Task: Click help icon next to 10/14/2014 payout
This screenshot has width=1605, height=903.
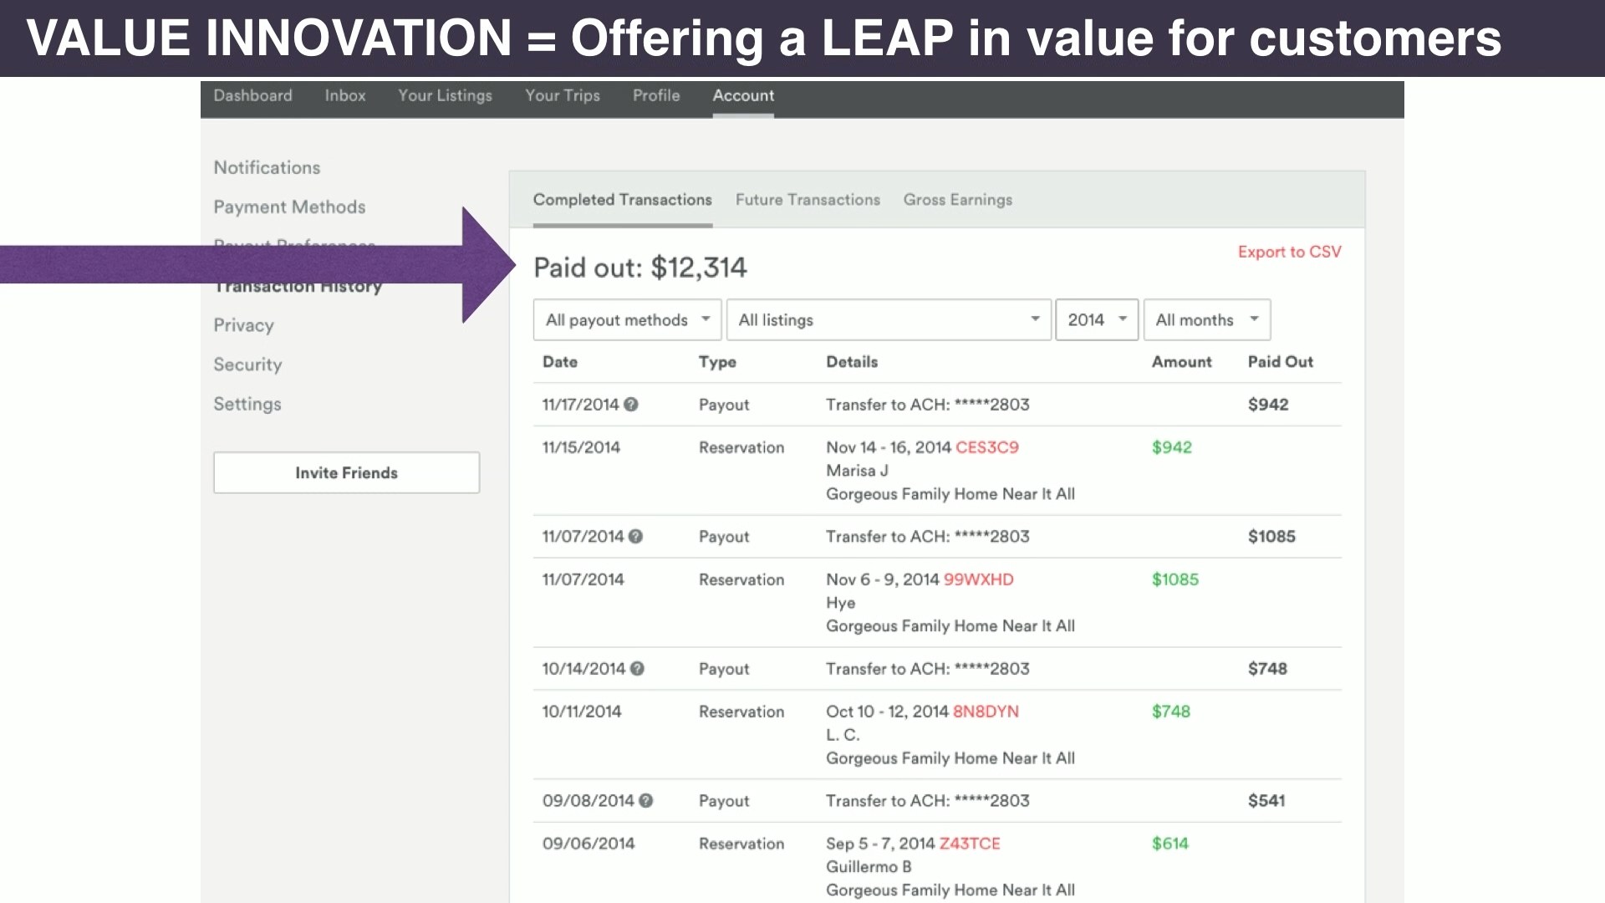Action: coord(637,669)
